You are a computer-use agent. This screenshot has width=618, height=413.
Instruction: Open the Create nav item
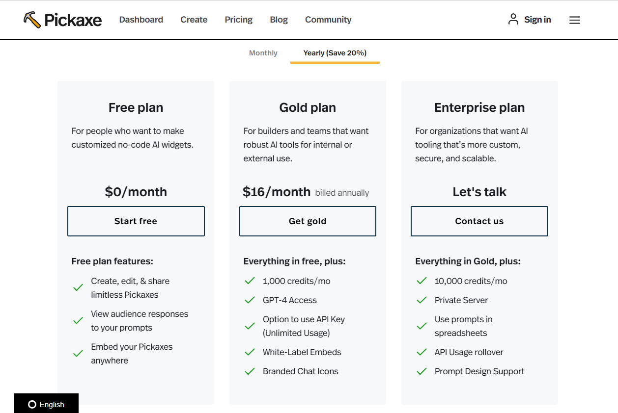(194, 20)
